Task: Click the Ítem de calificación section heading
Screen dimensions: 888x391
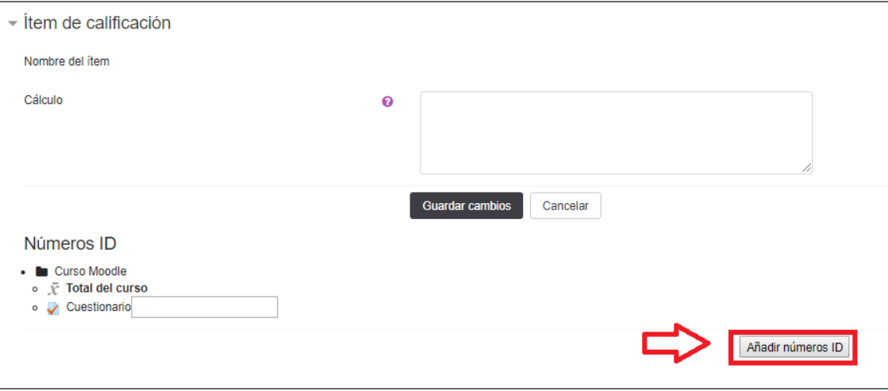Action: (x=97, y=24)
